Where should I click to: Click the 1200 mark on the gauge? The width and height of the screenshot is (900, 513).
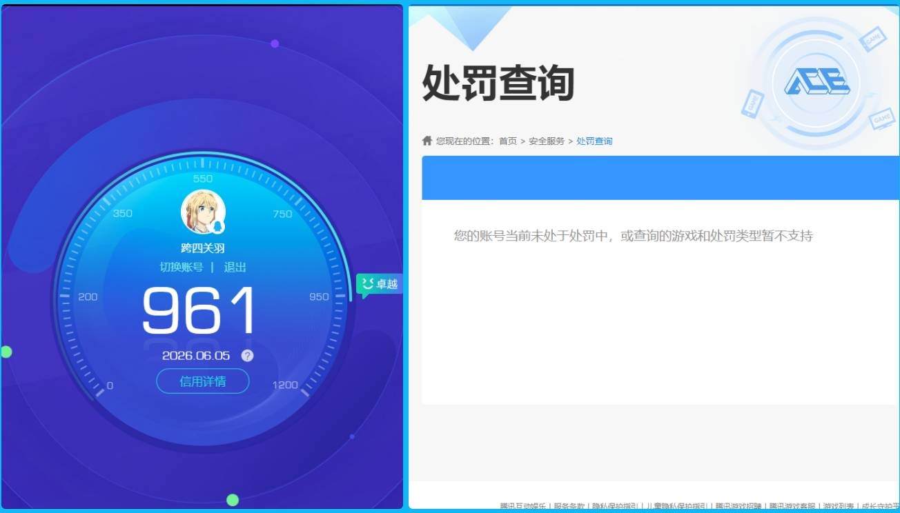pos(285,385)
